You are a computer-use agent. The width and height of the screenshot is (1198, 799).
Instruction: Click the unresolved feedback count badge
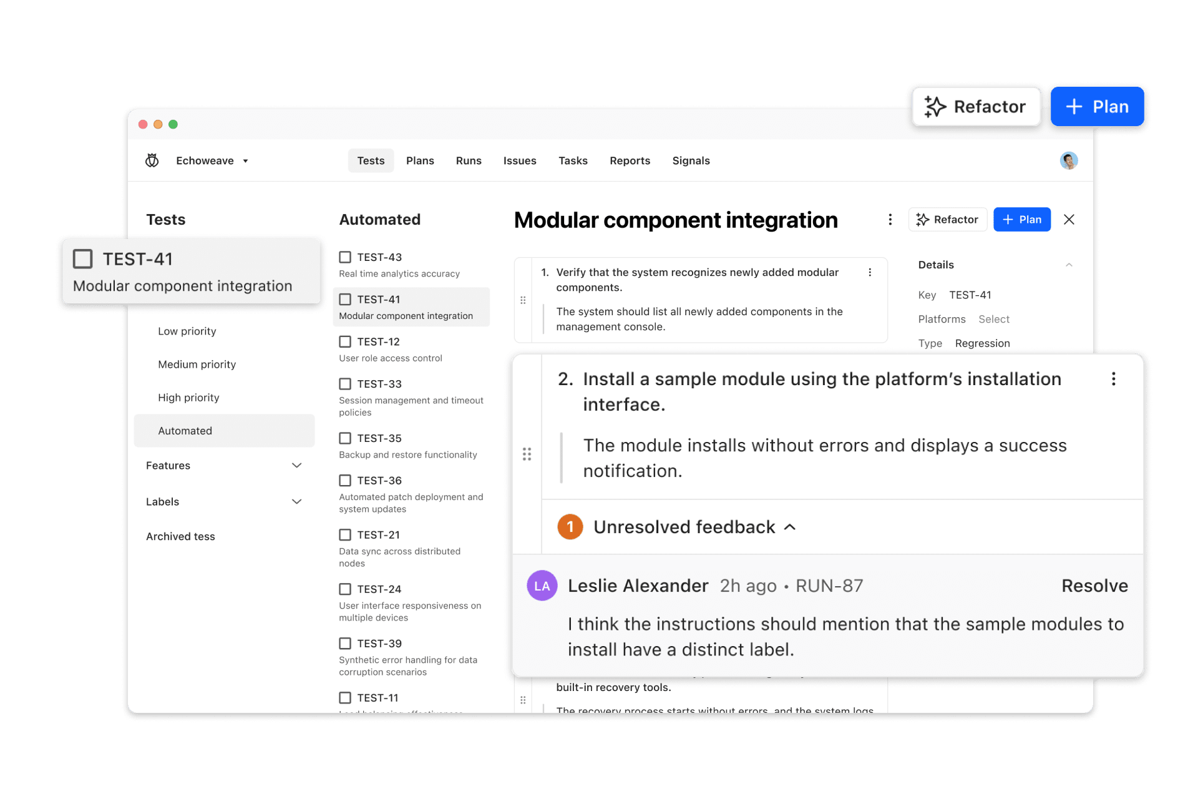tap(570, 527)
